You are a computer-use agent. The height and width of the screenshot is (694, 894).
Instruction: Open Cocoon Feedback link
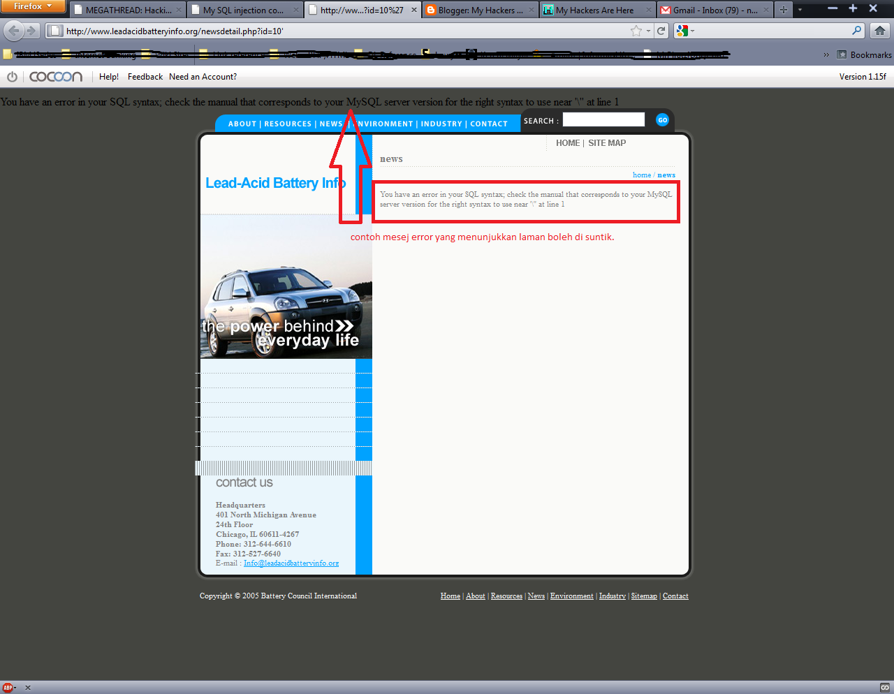[145, 77]
